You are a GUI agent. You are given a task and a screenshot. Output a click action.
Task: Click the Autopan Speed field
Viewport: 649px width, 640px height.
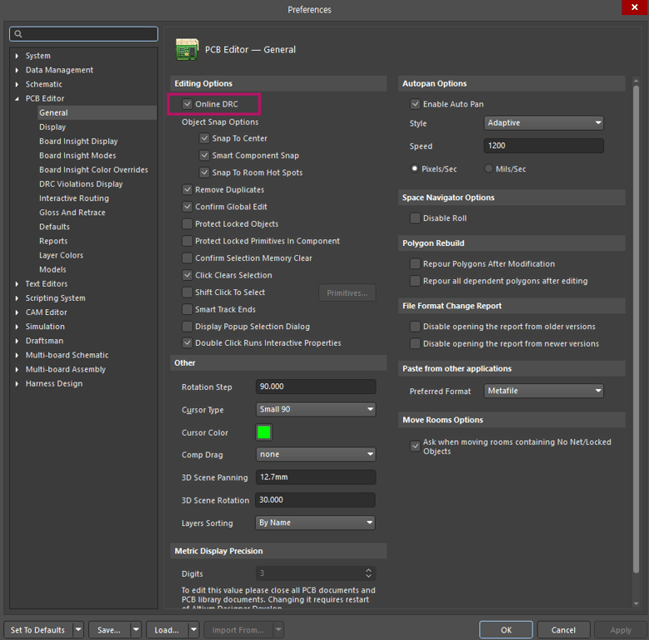point(543,145)
